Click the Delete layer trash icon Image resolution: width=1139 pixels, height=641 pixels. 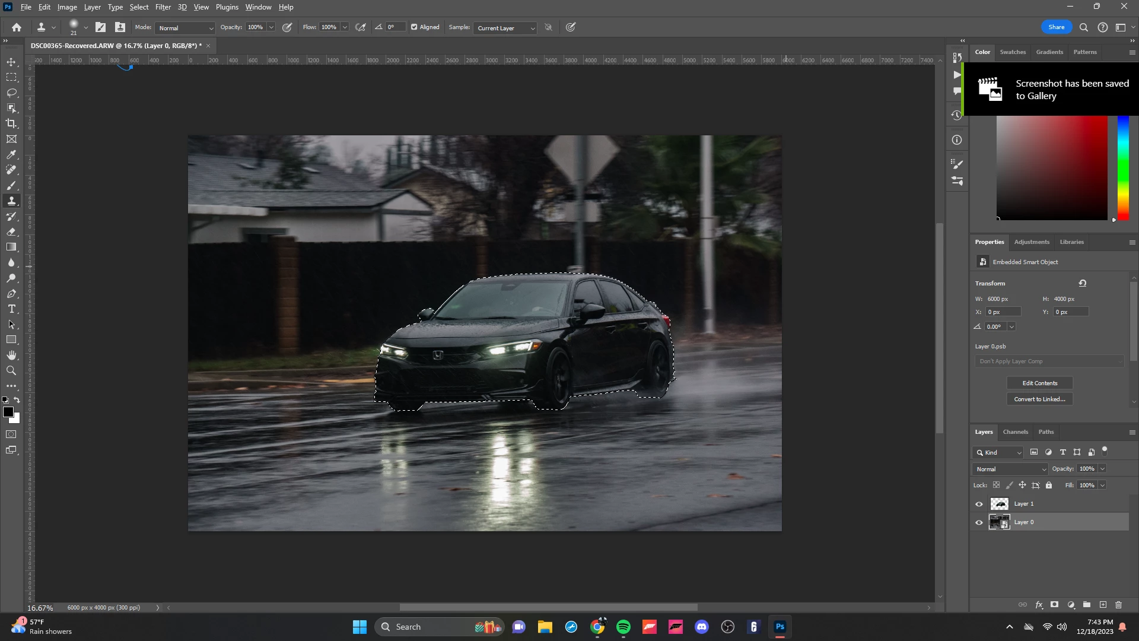click(x=1118, y=605)
